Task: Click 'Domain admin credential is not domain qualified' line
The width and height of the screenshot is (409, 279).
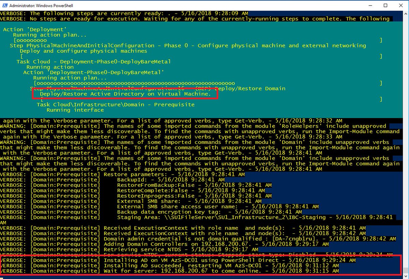Action: [x=198, y=239]
